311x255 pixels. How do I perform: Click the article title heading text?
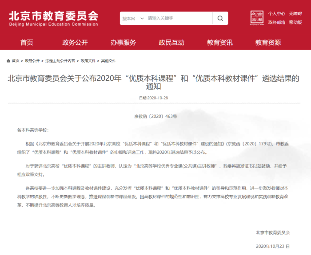click(x=153, y=82)
